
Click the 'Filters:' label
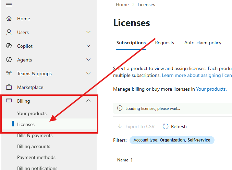pos(120,140)
